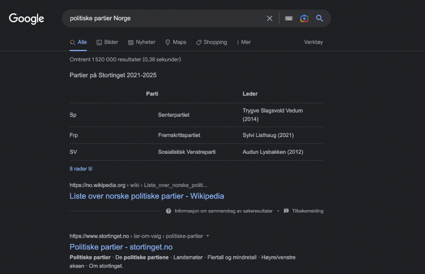Open the on-screen keyboard icon
The image size is (425, 274).
(x=289, y=18)
